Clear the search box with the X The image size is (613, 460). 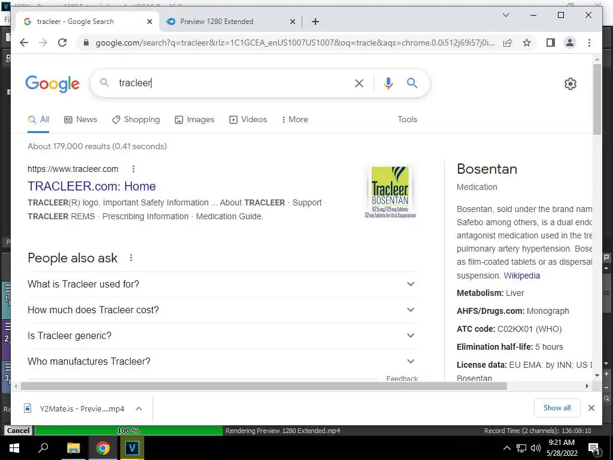point(359,83)
